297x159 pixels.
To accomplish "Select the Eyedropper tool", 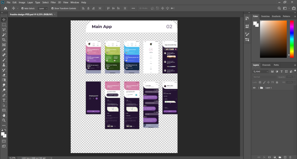I will coord(4,50).
